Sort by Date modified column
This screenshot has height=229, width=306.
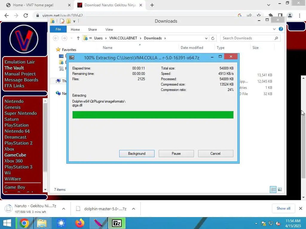coord(192,47)
